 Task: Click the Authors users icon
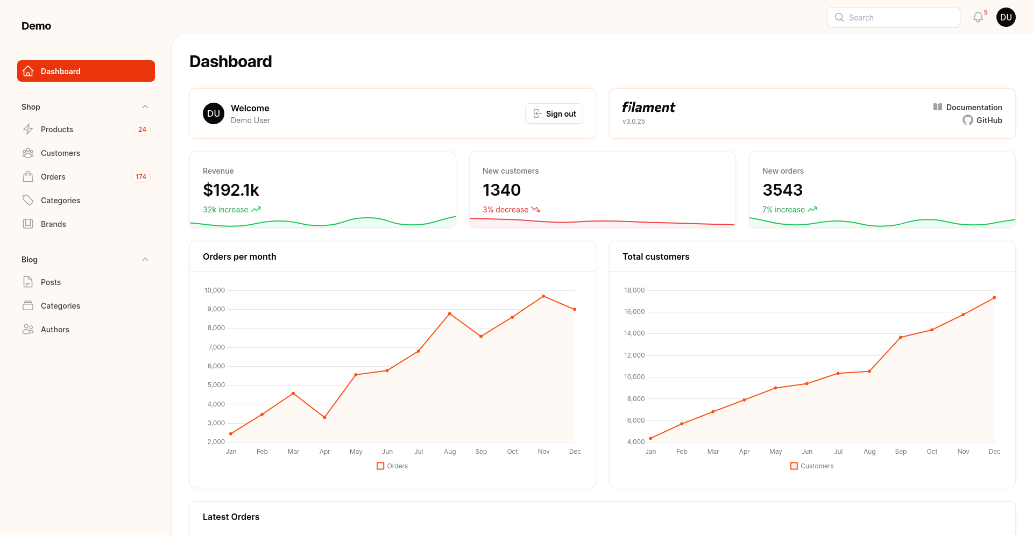point(28,330)
